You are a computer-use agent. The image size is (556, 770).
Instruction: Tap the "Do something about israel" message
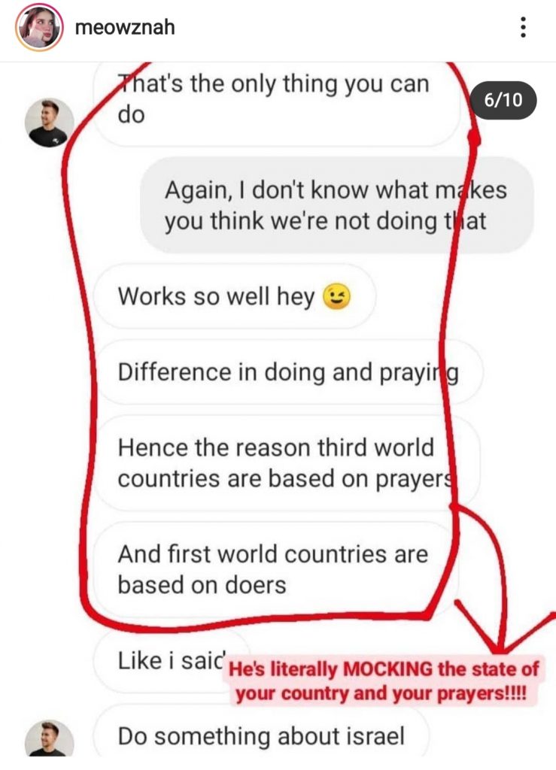point(261,736)
